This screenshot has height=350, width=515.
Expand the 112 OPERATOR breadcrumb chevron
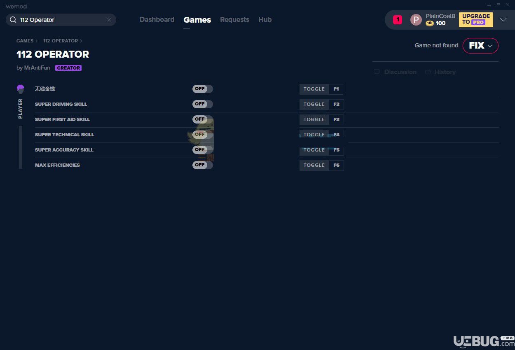(x=81, y=41)
